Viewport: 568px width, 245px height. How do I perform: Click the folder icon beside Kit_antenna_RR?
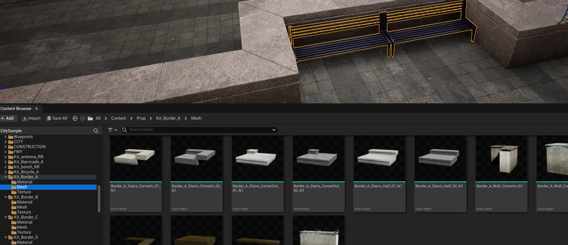[11, 157]
